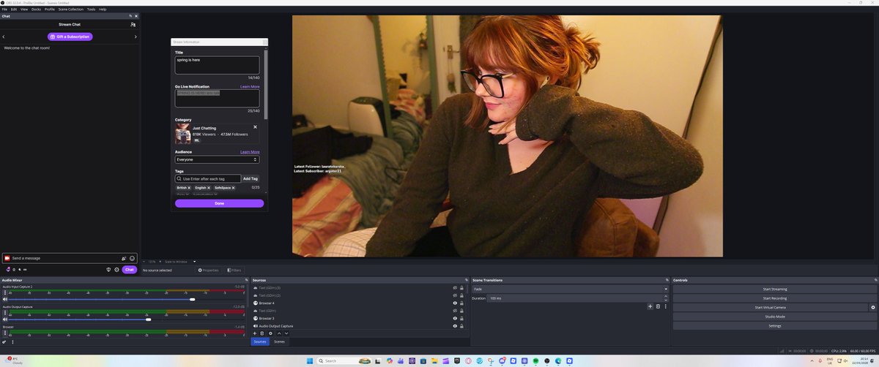The image size is (879, 367).
Task: Open chat settings gear icon
Action: pos(116,270)
